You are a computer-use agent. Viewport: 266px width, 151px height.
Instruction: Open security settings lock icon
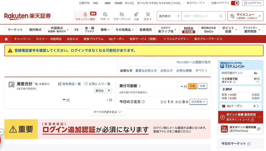pyautogui.click(x=85, y=14)
